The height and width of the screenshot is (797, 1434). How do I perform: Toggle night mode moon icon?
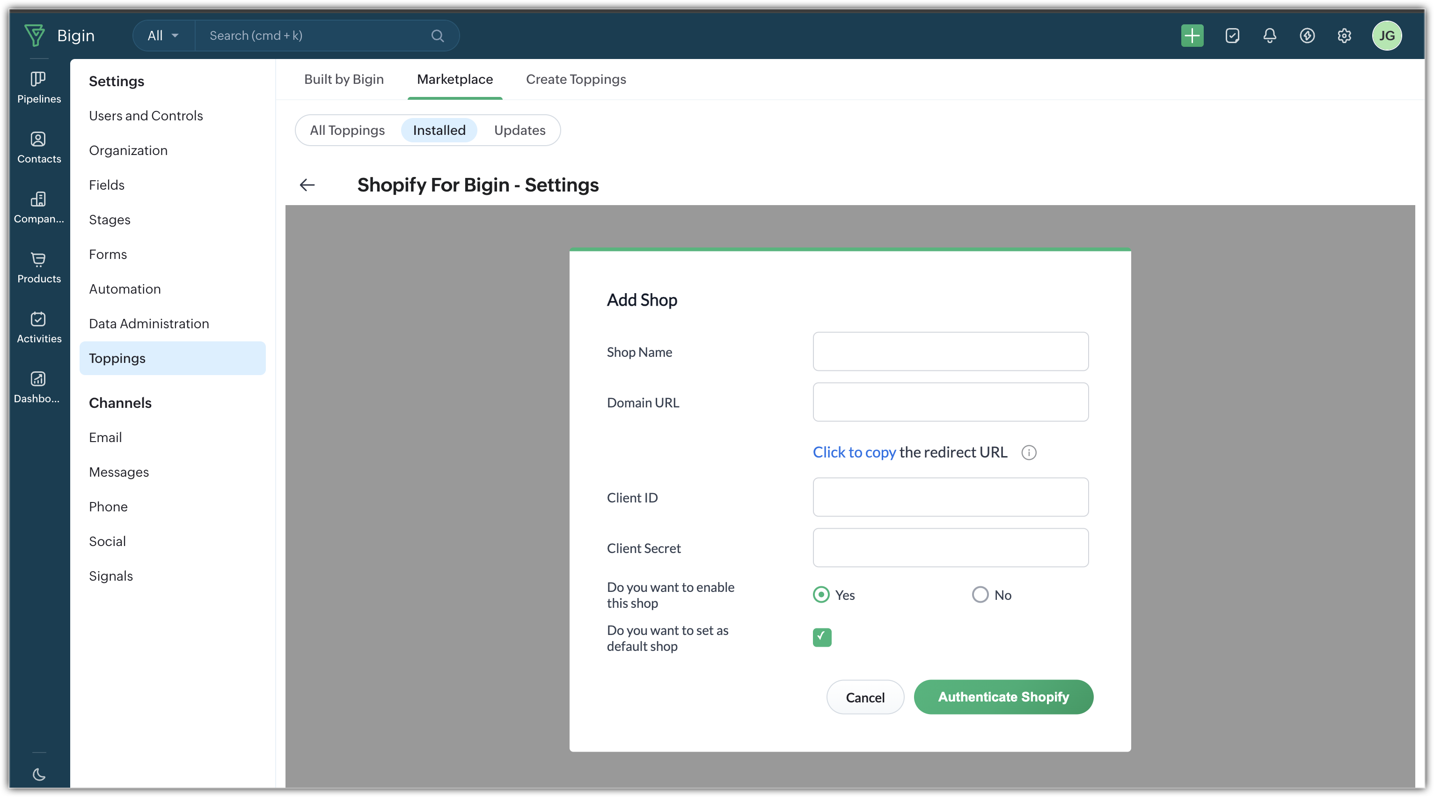coord(38,774)
